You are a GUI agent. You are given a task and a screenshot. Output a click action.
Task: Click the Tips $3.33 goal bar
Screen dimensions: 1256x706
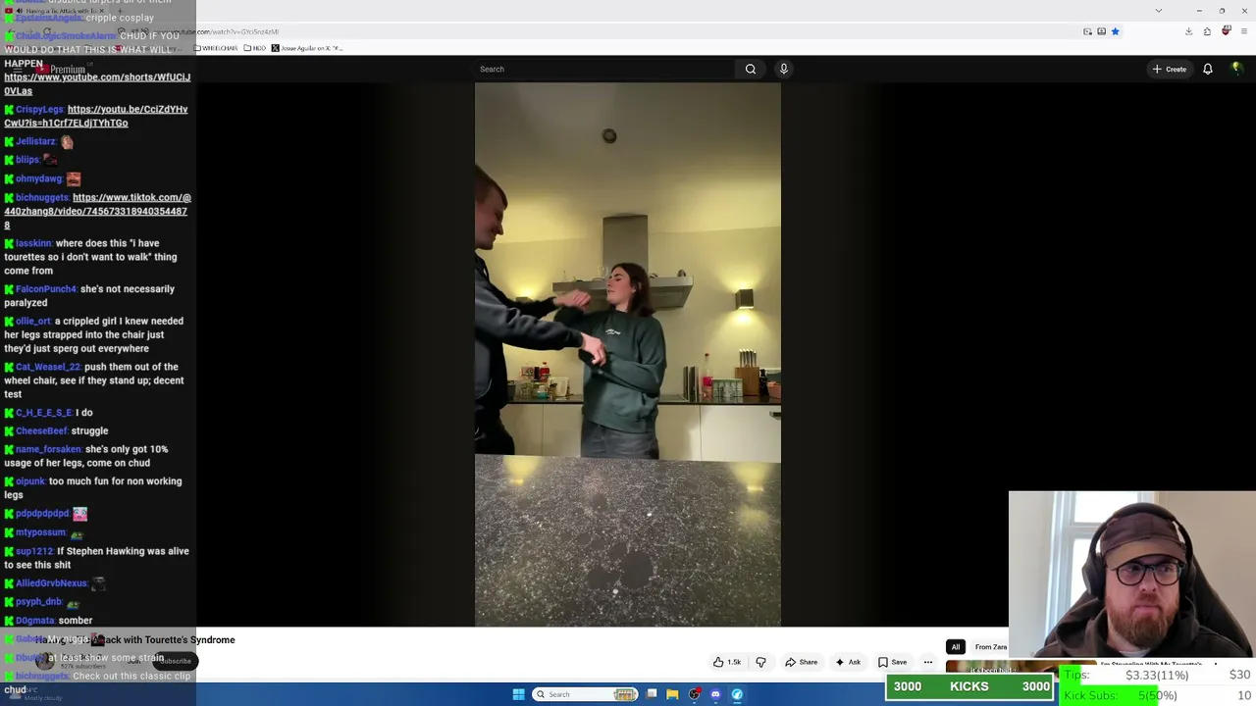(1157, 675)
